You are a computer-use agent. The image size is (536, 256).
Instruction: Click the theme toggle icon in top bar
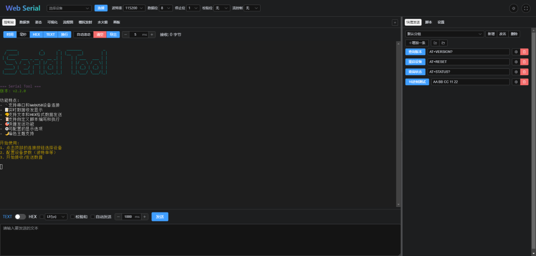513,8
